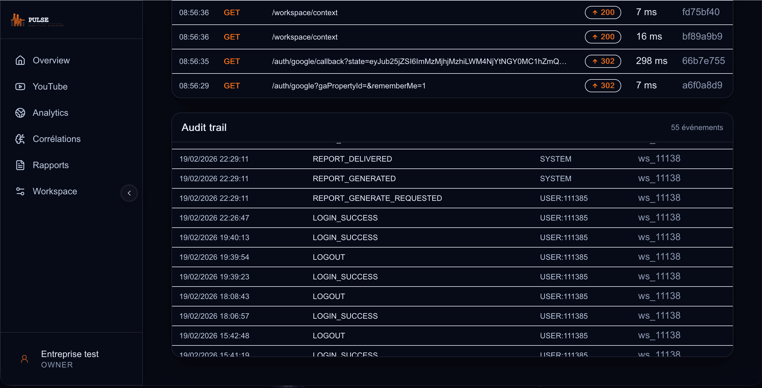The image size is (762, 388).
Task: Open the Entreprise test account menu
Action: pyautogui.click(x=70, y=359)
